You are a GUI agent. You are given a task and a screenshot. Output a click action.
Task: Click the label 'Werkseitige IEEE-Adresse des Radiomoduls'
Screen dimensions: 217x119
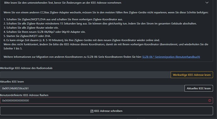pyautogui.click(x=26, y=68)
